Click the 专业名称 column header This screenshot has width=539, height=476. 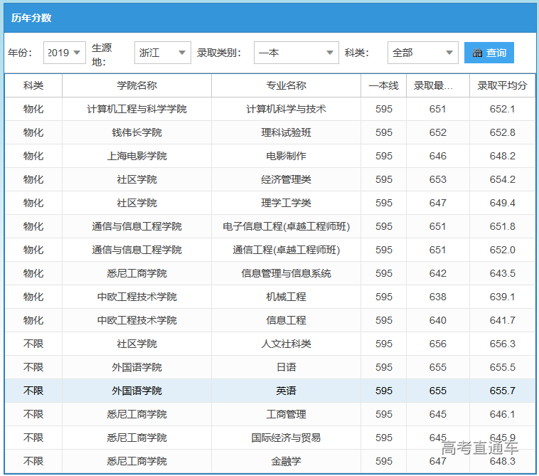coord(286,85)
